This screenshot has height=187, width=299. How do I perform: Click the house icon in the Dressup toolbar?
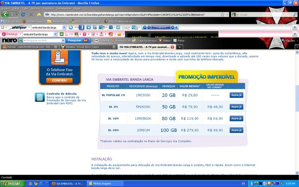click(111, 34)
